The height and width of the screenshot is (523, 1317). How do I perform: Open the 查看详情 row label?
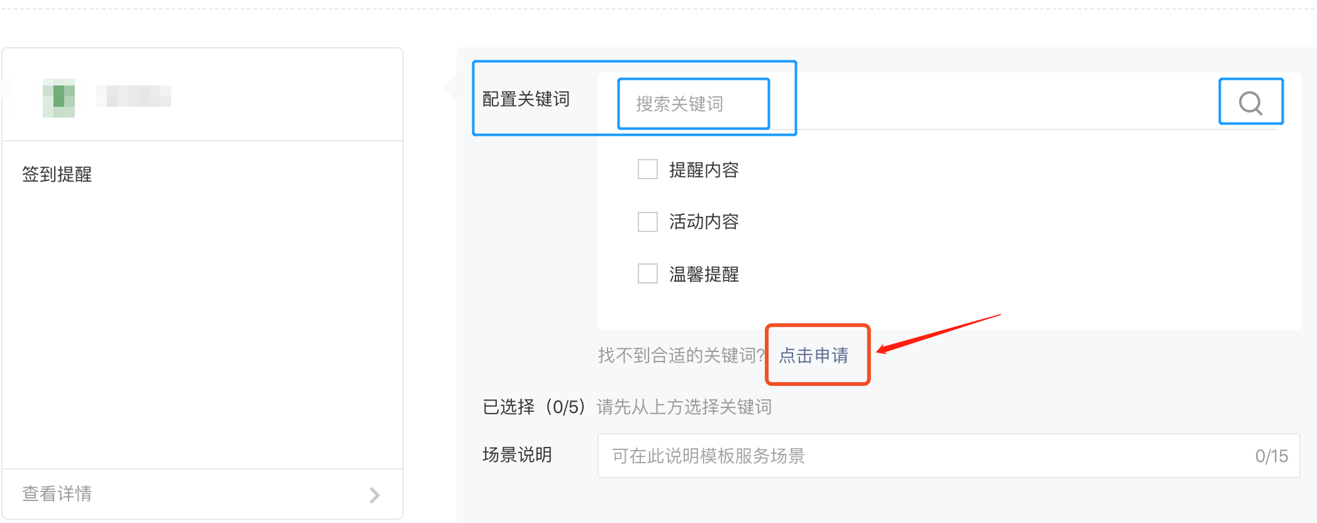click(57, 493)
